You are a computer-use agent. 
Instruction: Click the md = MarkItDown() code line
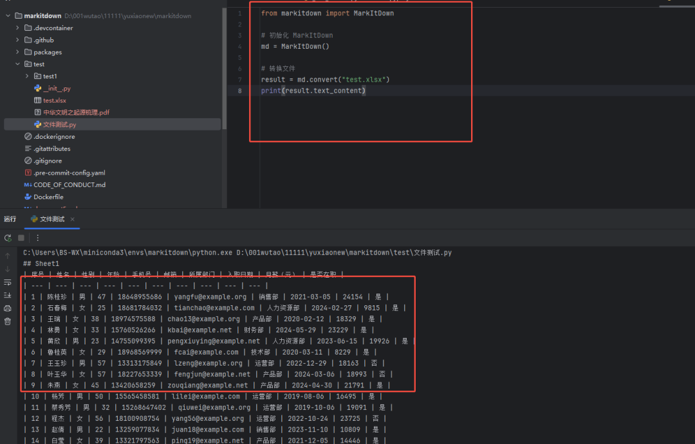pyautogui.click(x=295, y=46)
